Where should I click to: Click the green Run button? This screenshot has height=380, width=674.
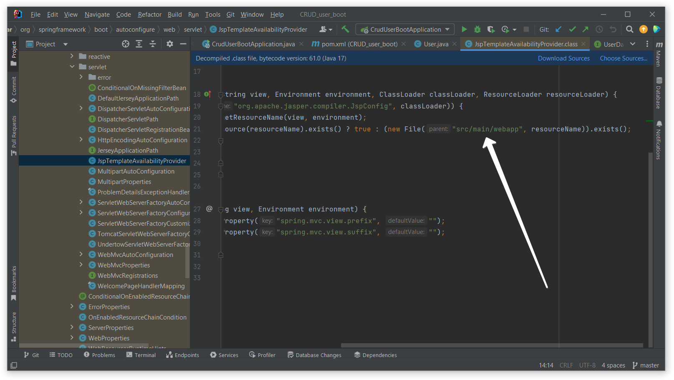click(464, 29)
